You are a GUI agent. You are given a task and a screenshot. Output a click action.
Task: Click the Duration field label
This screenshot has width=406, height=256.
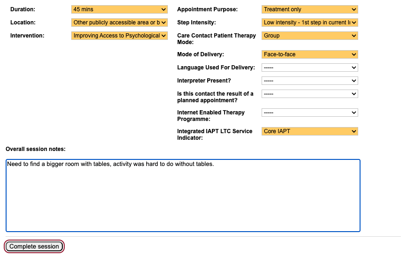pyautogui.click(x=23, y=9)
